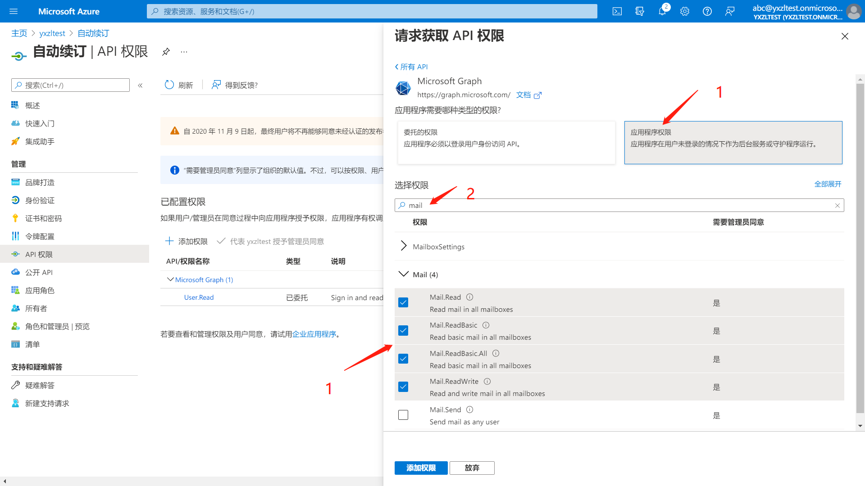Click the info icon beside Mail.ReadWrite
Screen dimensions: 865x486
coord(487,382)
